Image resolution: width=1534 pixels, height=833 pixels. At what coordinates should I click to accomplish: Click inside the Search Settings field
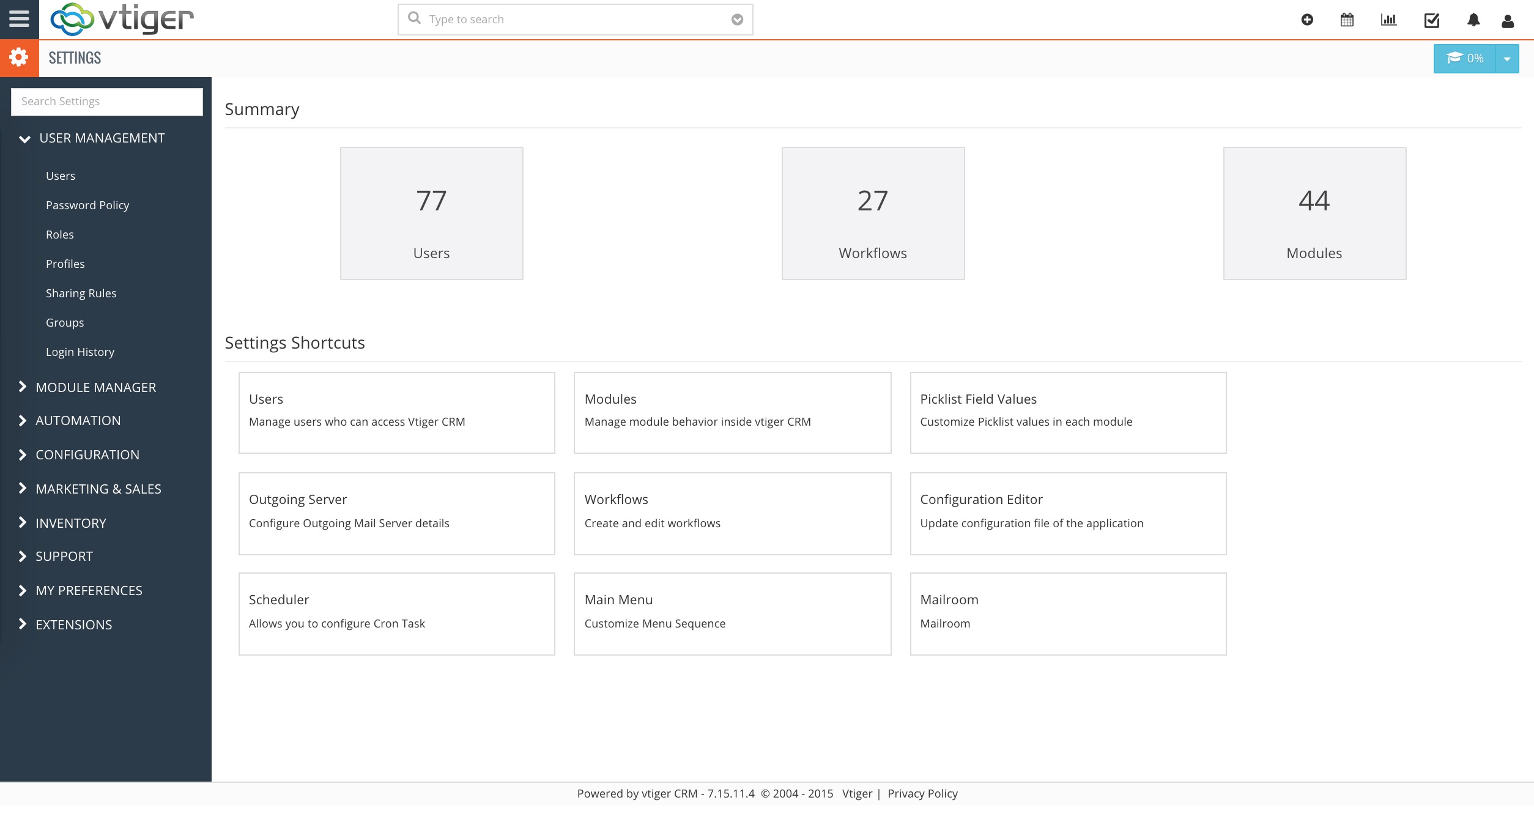tap(106, 101)
